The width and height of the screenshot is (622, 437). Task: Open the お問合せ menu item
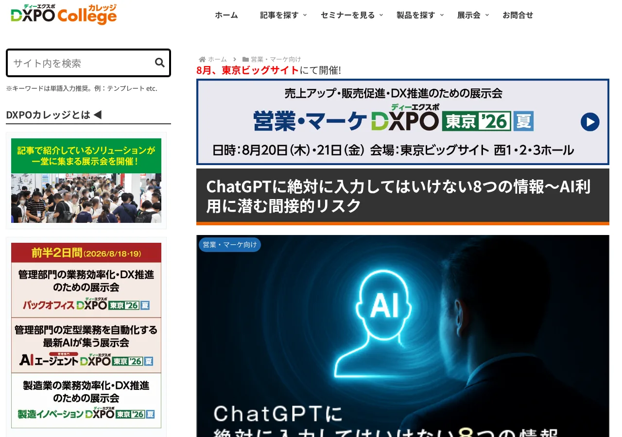coord(518,15)
